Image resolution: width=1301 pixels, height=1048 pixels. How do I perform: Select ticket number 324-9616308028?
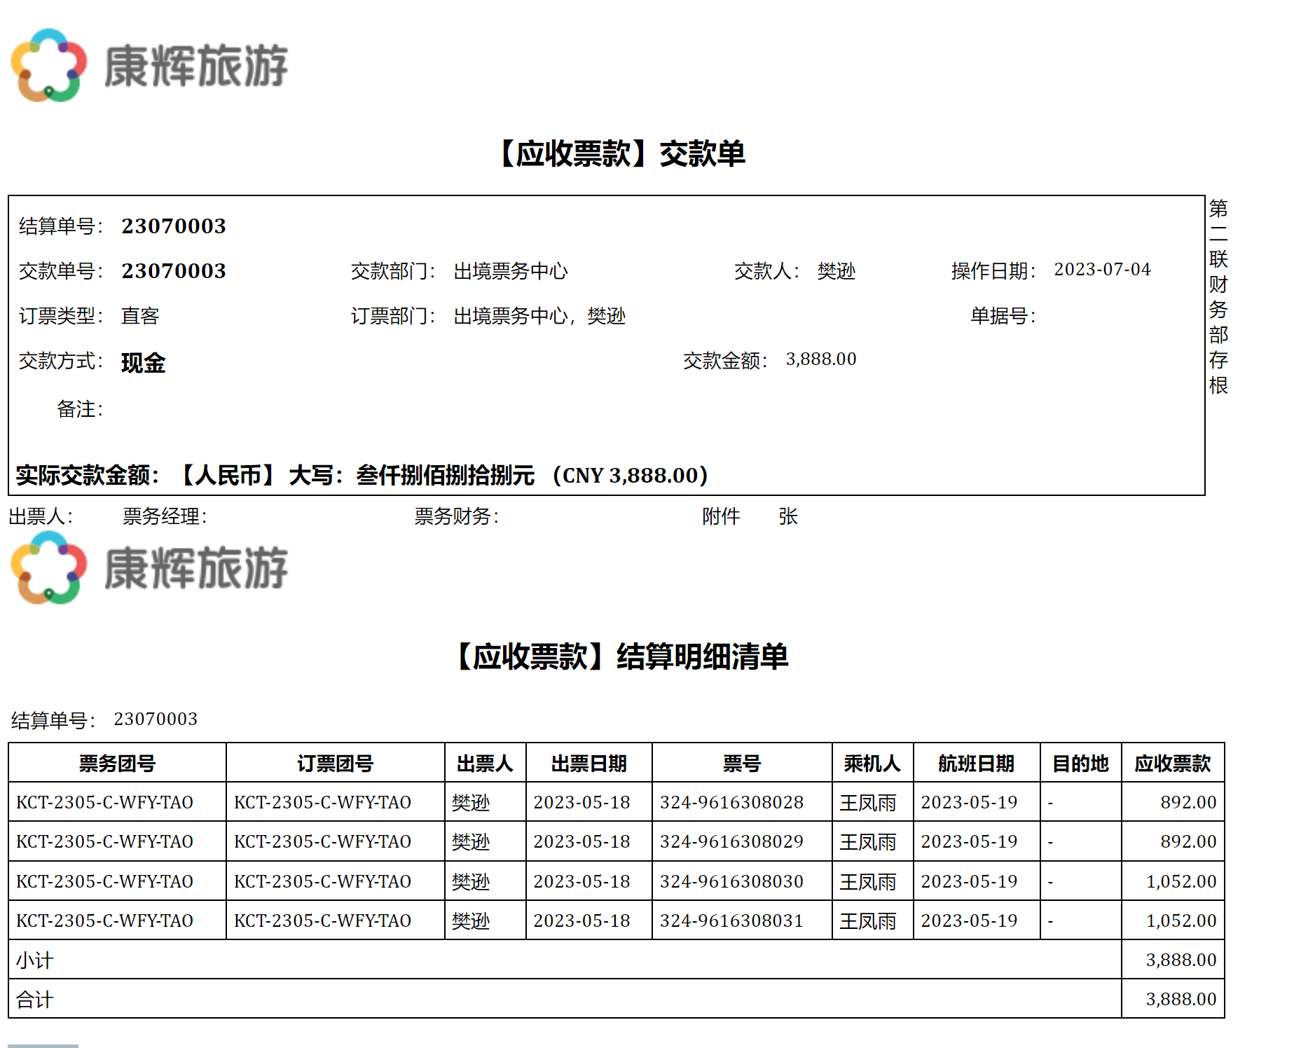click(731, 802)
